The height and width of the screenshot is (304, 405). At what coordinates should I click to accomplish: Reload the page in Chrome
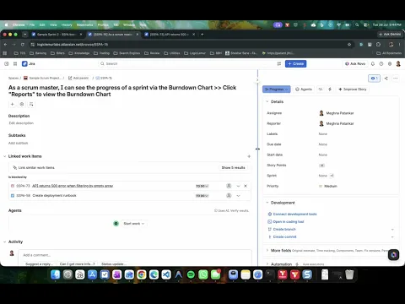[x=23, y=45]
